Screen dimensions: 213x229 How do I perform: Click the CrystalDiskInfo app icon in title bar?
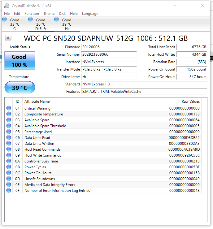[x=7, y=6]
